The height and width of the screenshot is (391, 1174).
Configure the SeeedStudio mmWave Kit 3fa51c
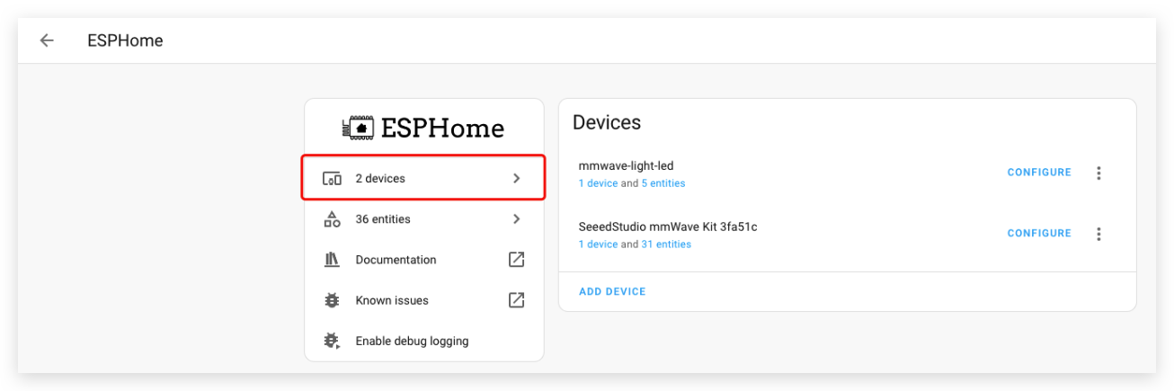click(x=1039, y=234)
